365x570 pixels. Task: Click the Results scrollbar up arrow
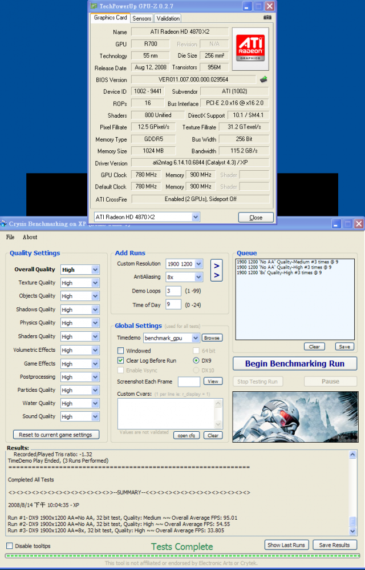coord(352,455)
